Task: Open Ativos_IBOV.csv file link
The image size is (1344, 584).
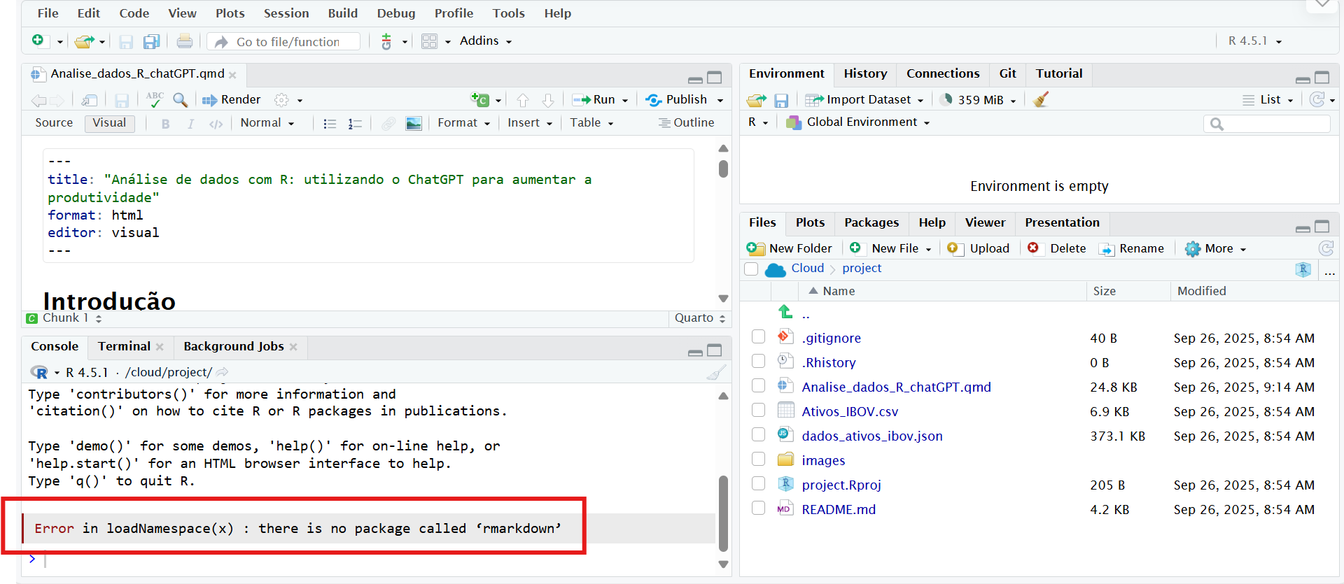Action: click(x=850, y=411)
